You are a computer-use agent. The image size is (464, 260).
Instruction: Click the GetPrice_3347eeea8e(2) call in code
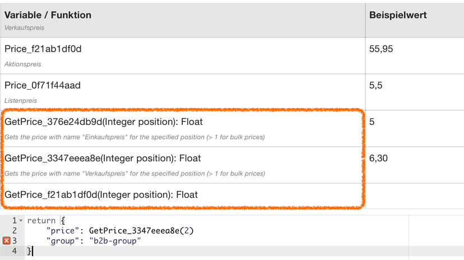(x=141, y=231)
